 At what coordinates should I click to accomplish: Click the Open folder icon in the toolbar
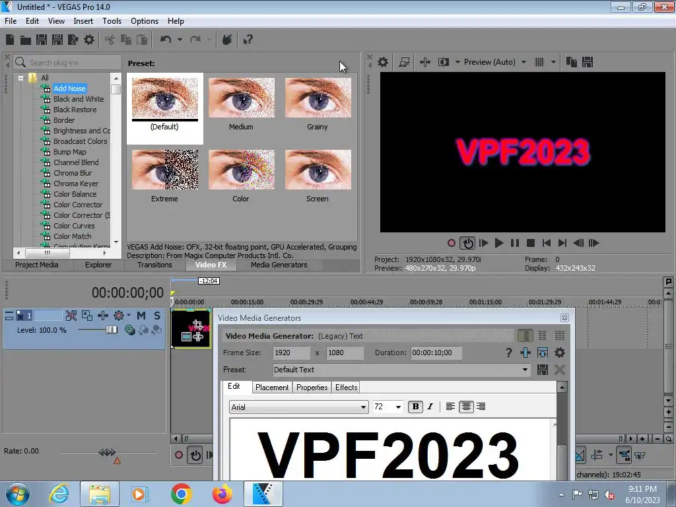click(x=26, y=40)
